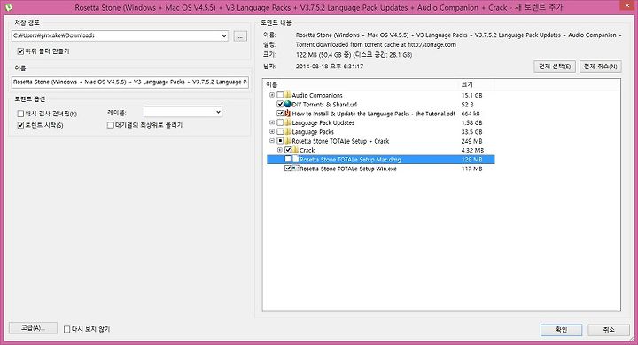Uncheck the Setup Win.exe checkbox
The height and width of the screenshot is (345, 638).
[x=288, y=169]
